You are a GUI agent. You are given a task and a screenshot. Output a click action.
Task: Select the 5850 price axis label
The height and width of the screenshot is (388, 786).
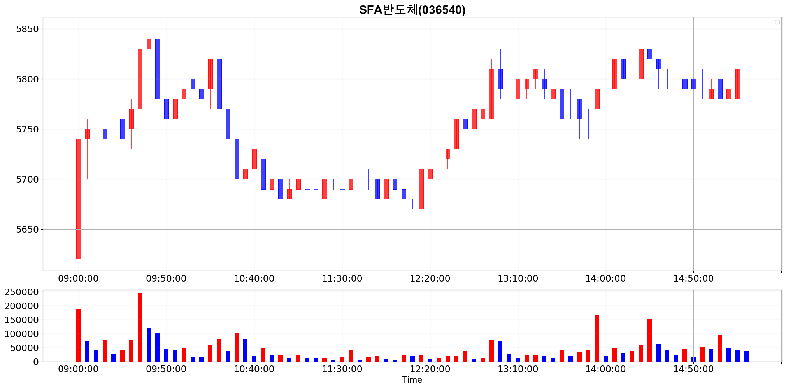[28, 29]
